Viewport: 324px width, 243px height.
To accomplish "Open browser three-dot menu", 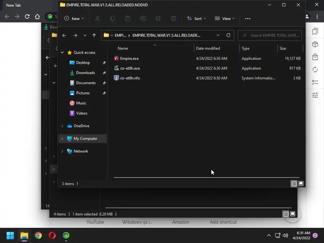I will [x=317, y=16].
